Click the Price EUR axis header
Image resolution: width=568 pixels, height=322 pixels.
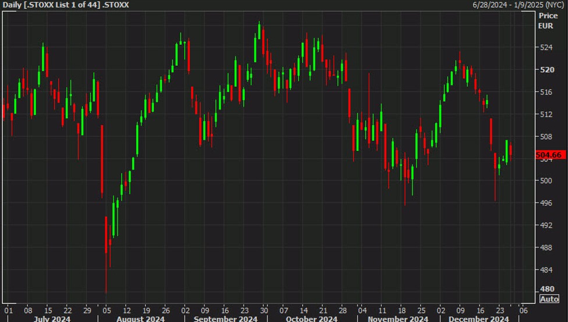(x=548, y=21)
